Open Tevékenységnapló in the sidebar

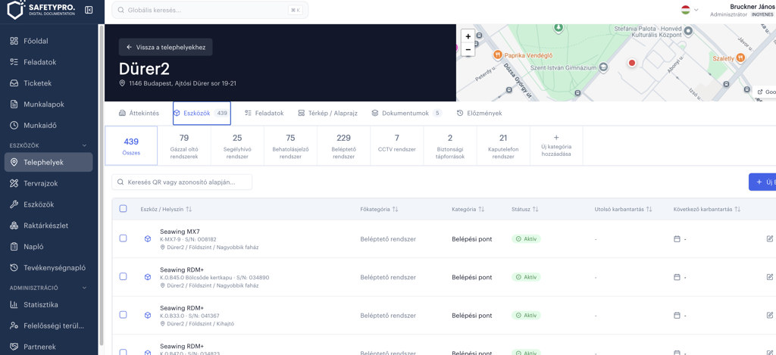[x=48, y=267]
